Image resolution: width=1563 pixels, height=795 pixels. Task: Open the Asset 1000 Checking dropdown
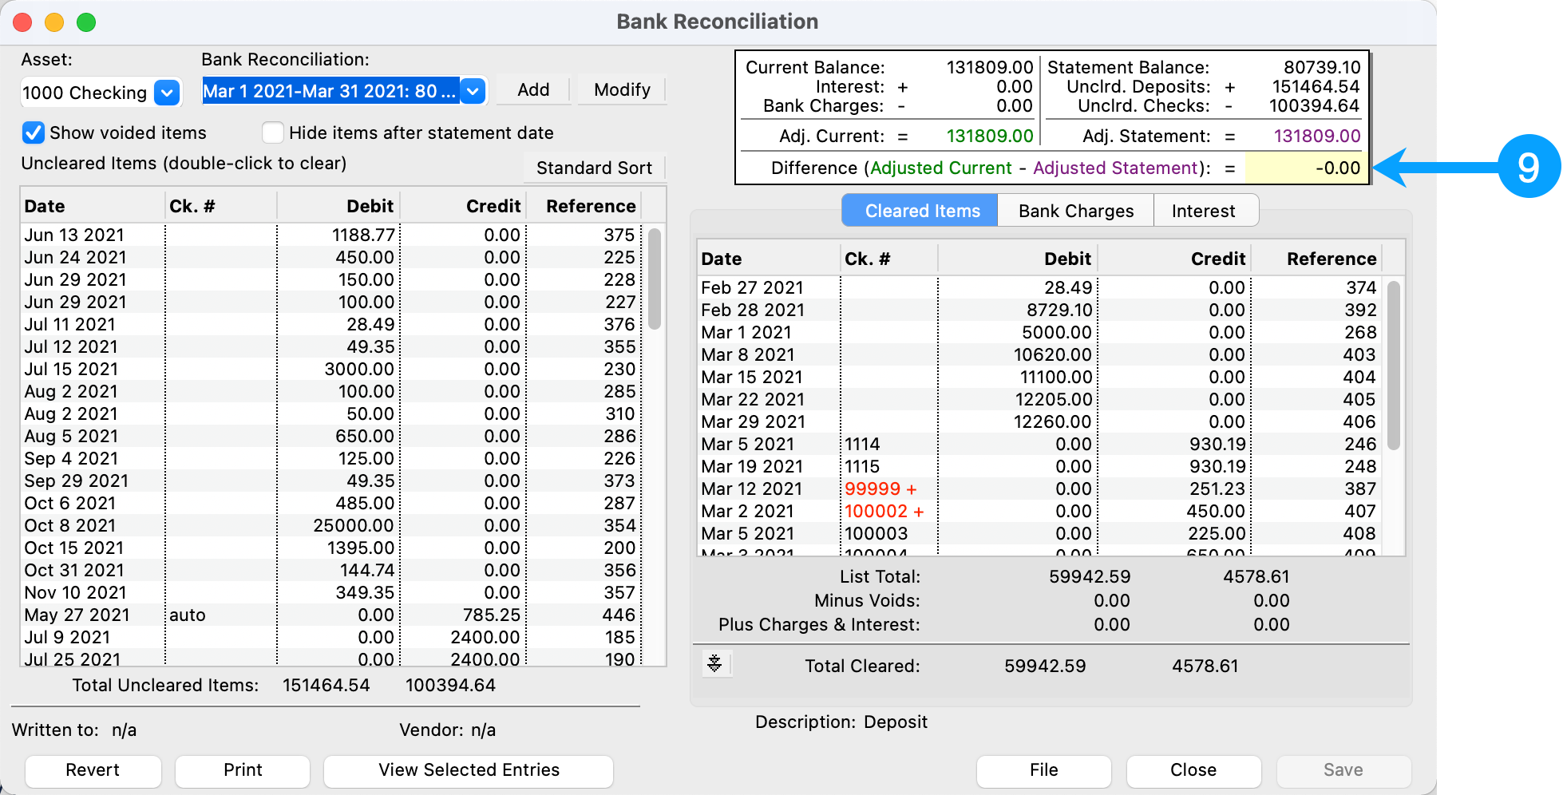point(166,93)
